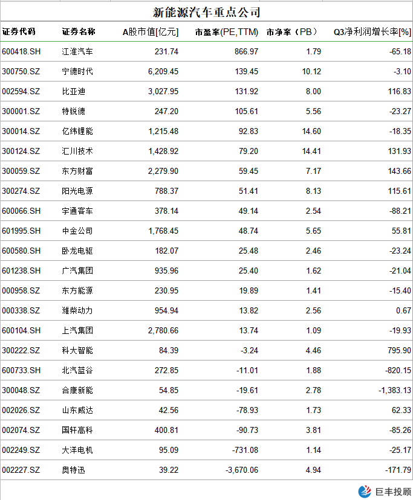Click growth rate 0.67

click(x=403, y=310)
